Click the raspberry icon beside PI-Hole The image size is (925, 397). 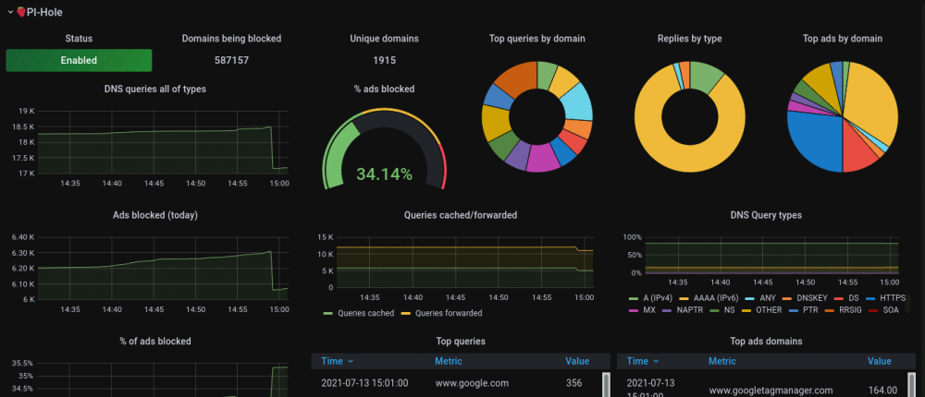(x=21, y=12)
